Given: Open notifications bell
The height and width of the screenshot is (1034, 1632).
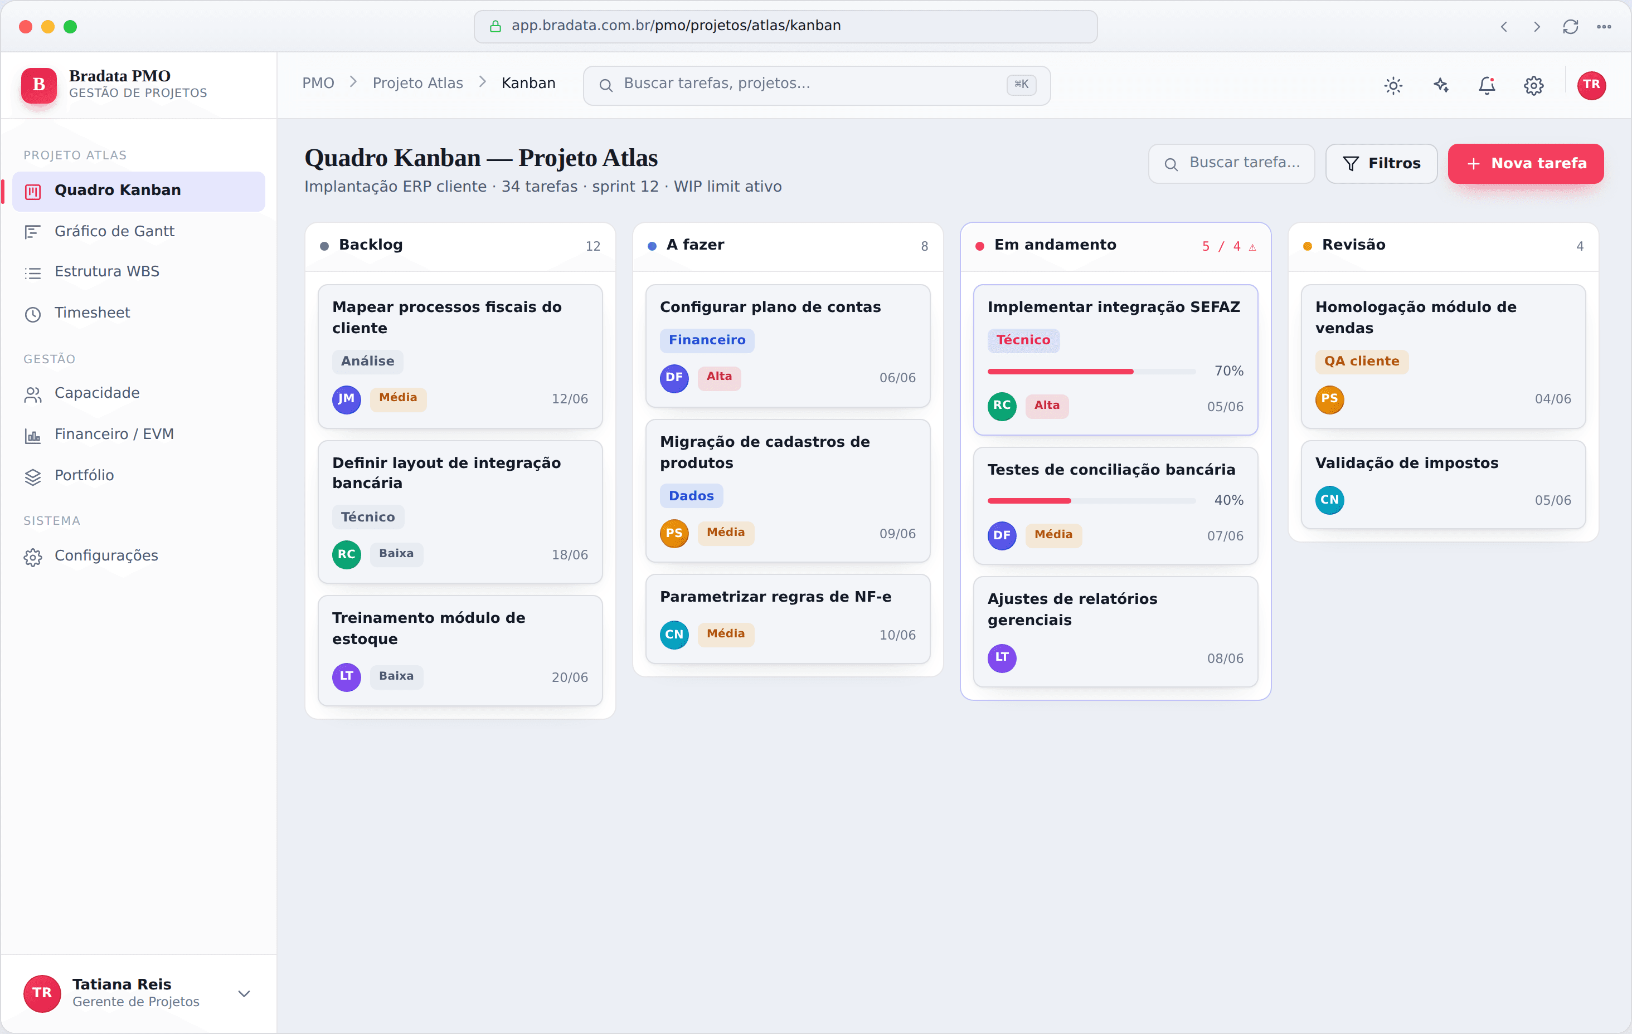Looking at the screenshot, I should click(x=1487, y=85).
